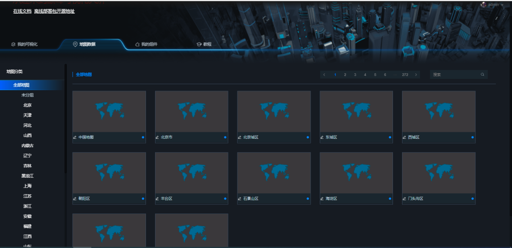Open the 我的组件 tab

tap(146, 44)
